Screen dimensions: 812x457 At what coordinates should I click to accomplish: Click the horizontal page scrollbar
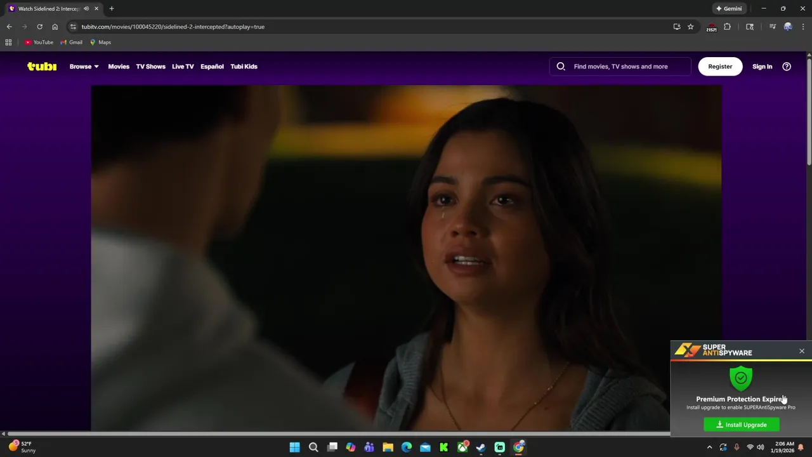point(339,434)
